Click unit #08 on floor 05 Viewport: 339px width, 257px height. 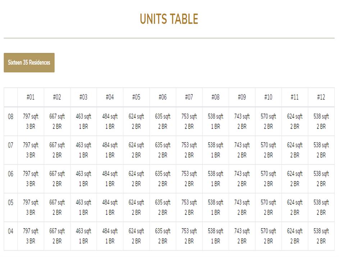[x=215, y=207]
